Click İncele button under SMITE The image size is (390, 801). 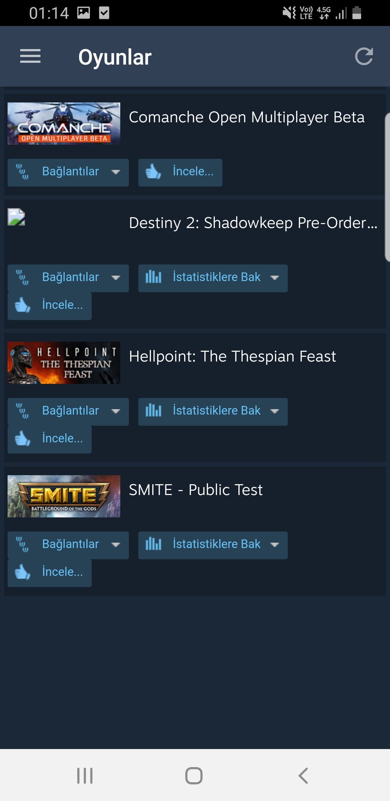pos(49,573)
